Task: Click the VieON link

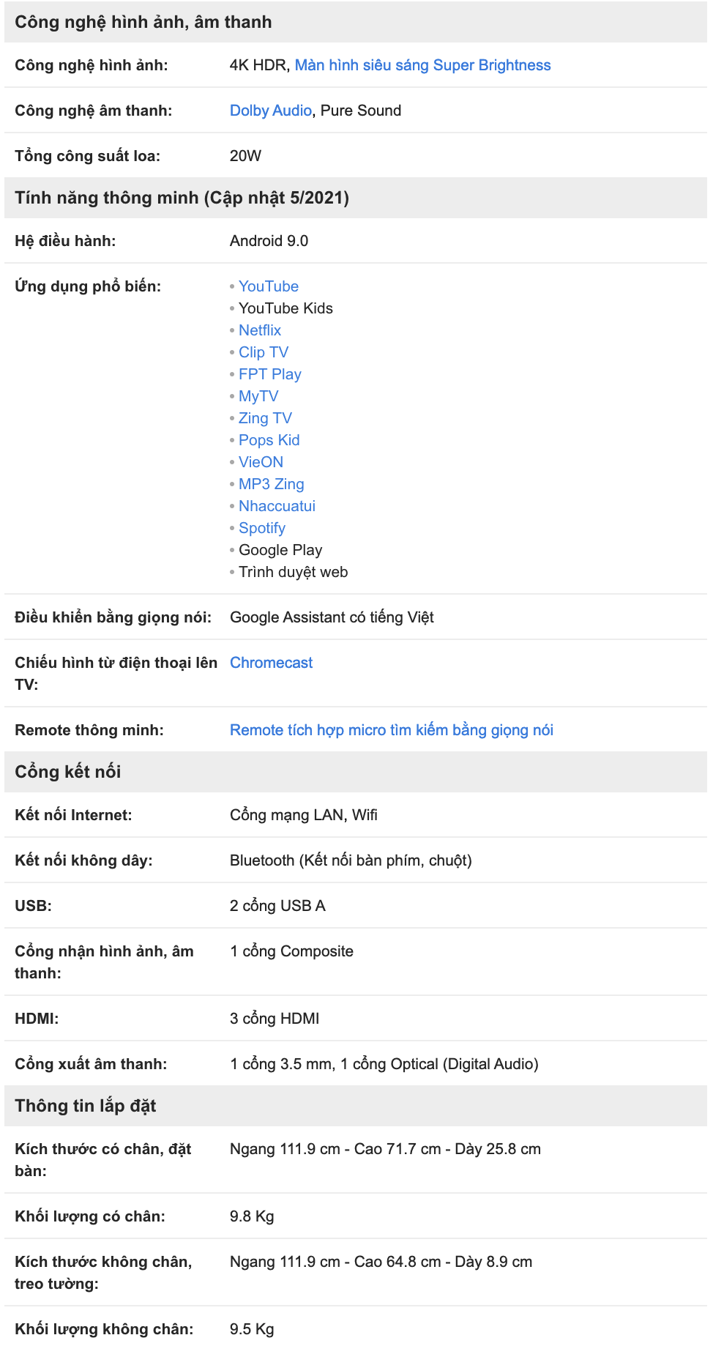Action: coord(261,462)
